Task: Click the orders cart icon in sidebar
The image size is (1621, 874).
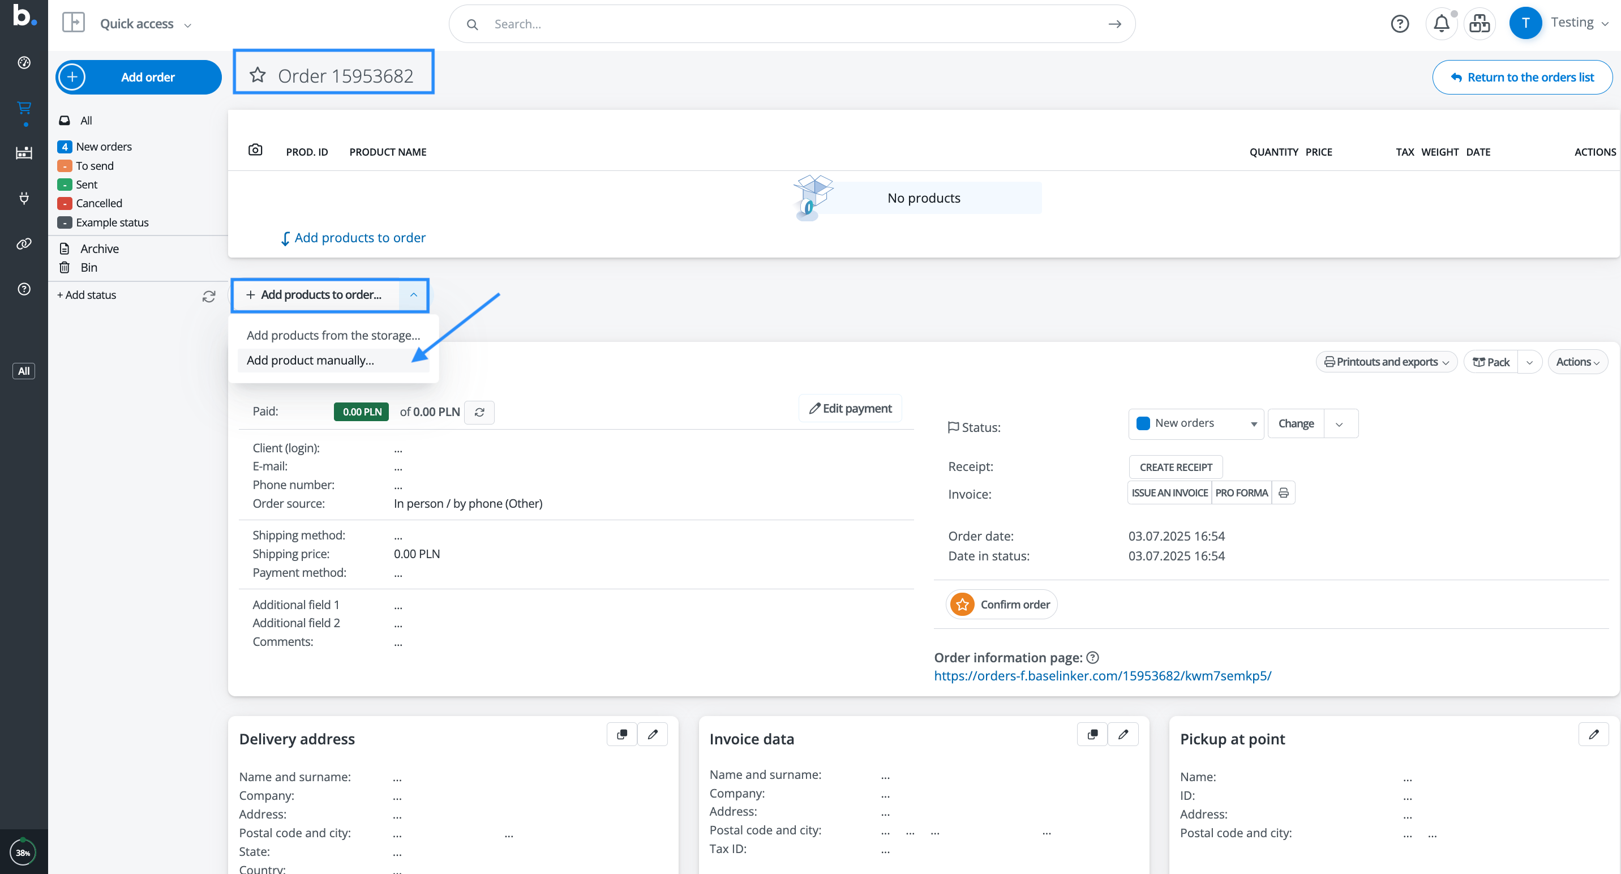Action: [24, 108]
